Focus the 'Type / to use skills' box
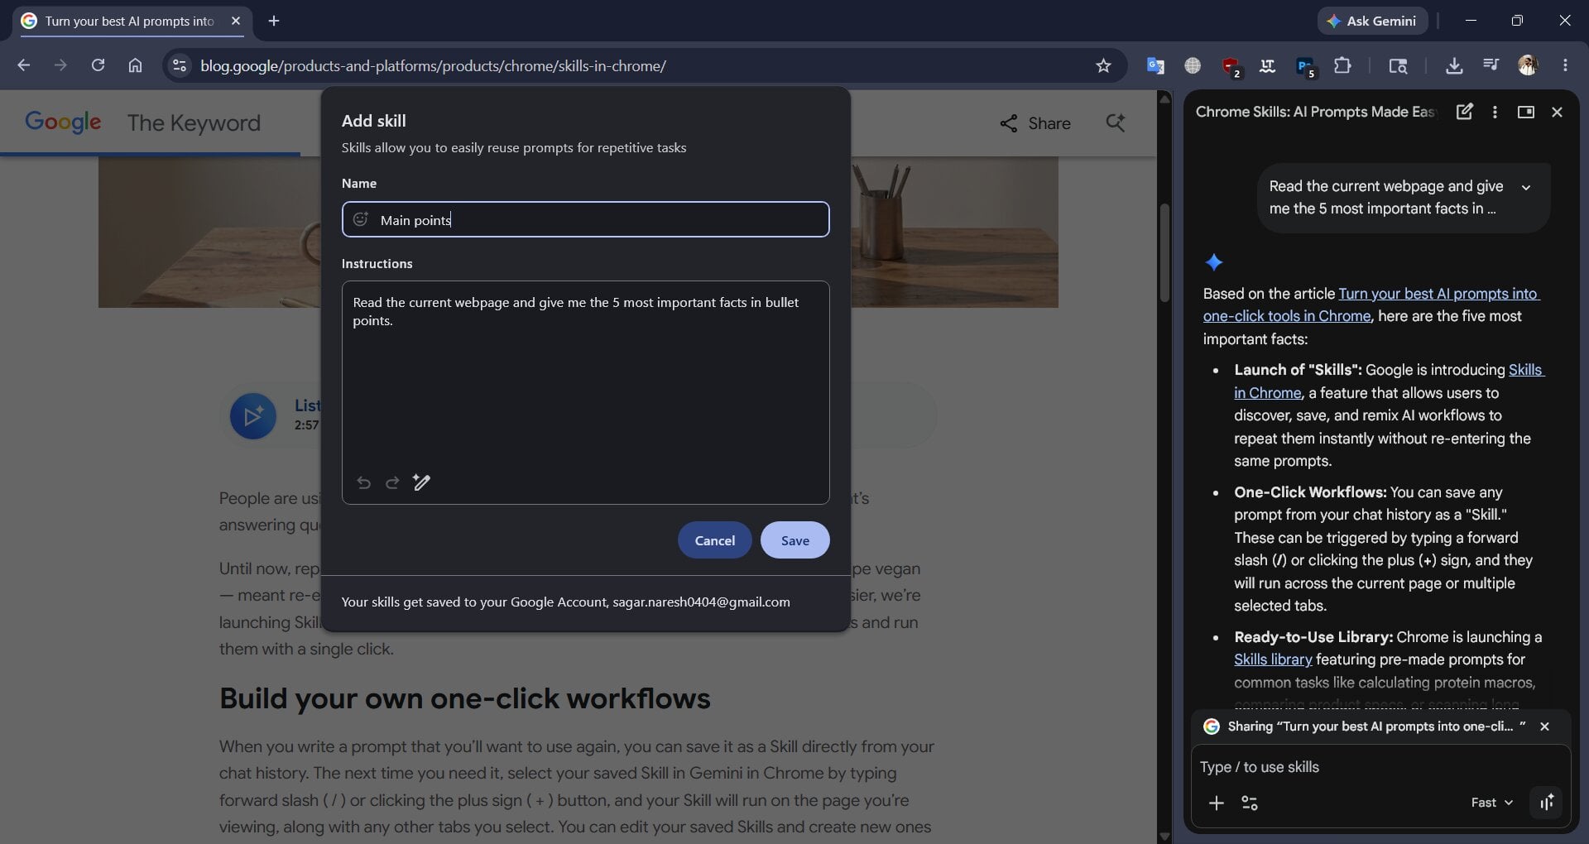The height and width of the screenshot is (844, 1589). (1380, 767)
